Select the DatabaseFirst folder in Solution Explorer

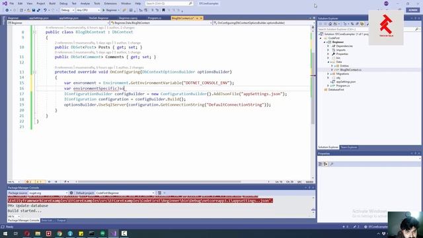(x=336, y=90)
